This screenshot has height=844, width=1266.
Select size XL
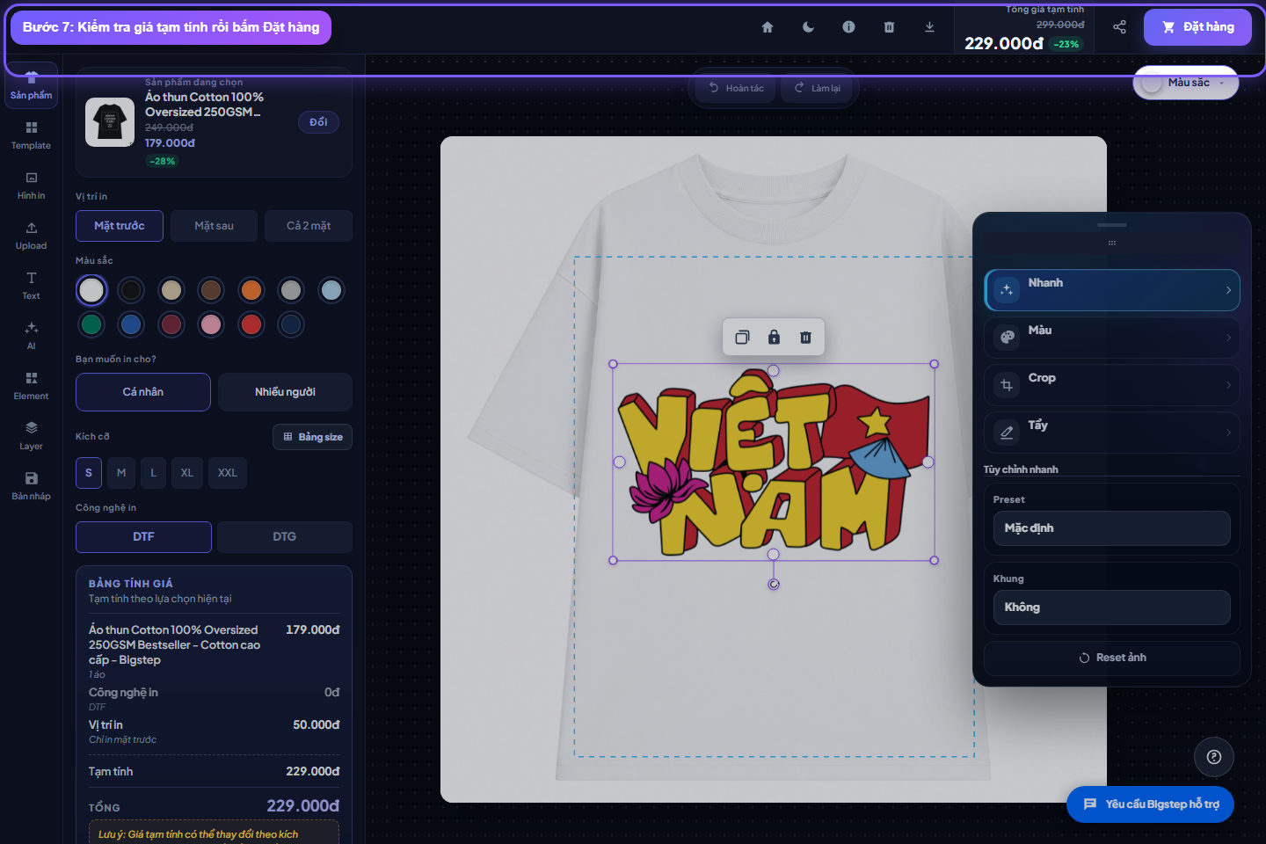pos(187,473)
